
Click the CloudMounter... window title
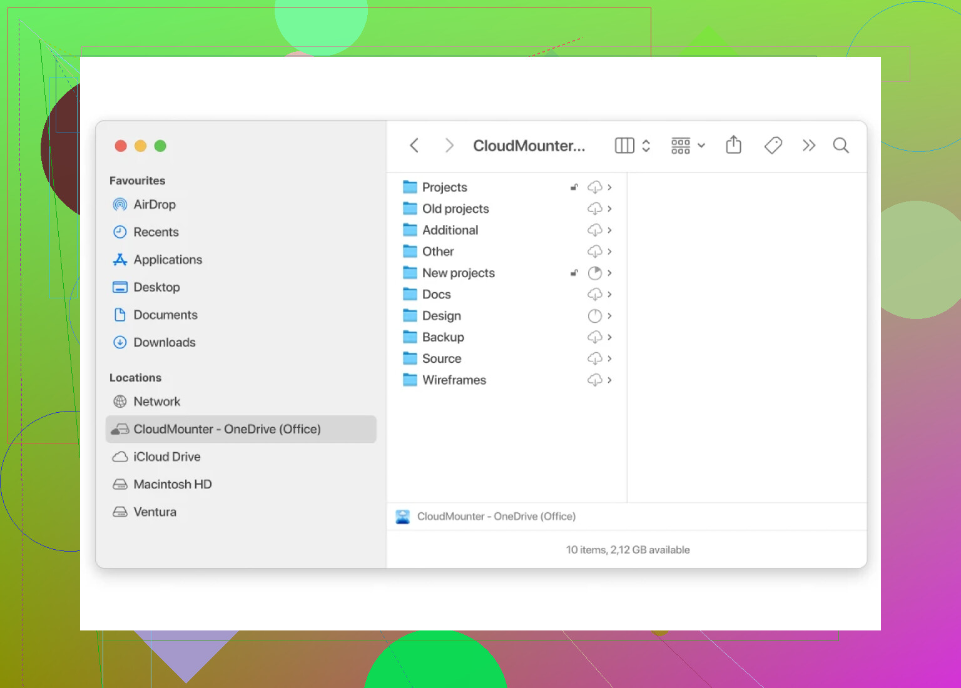[x=529, y=146]
